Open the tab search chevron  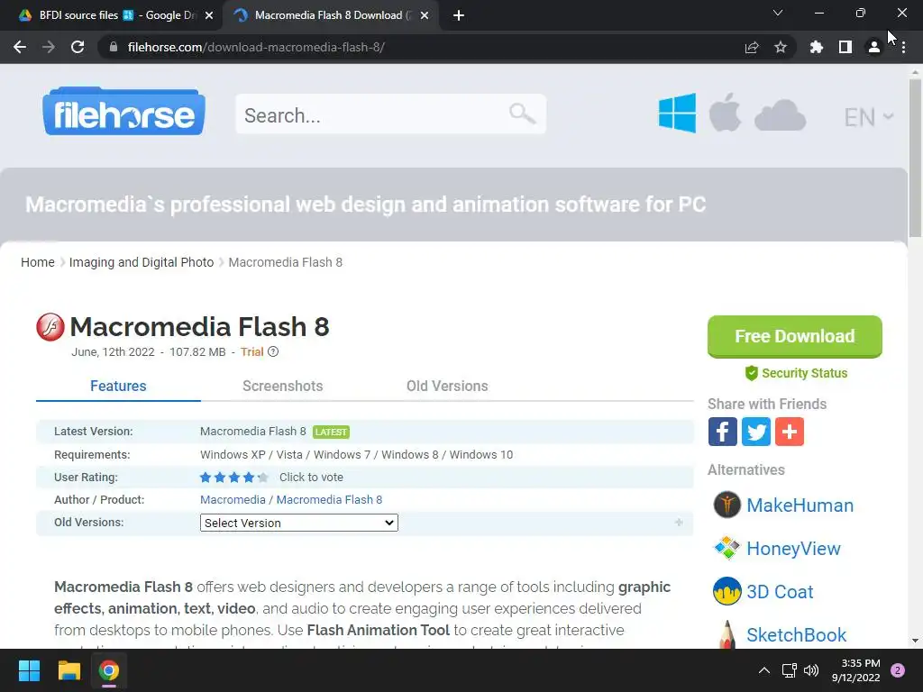(x=778, y=13)
